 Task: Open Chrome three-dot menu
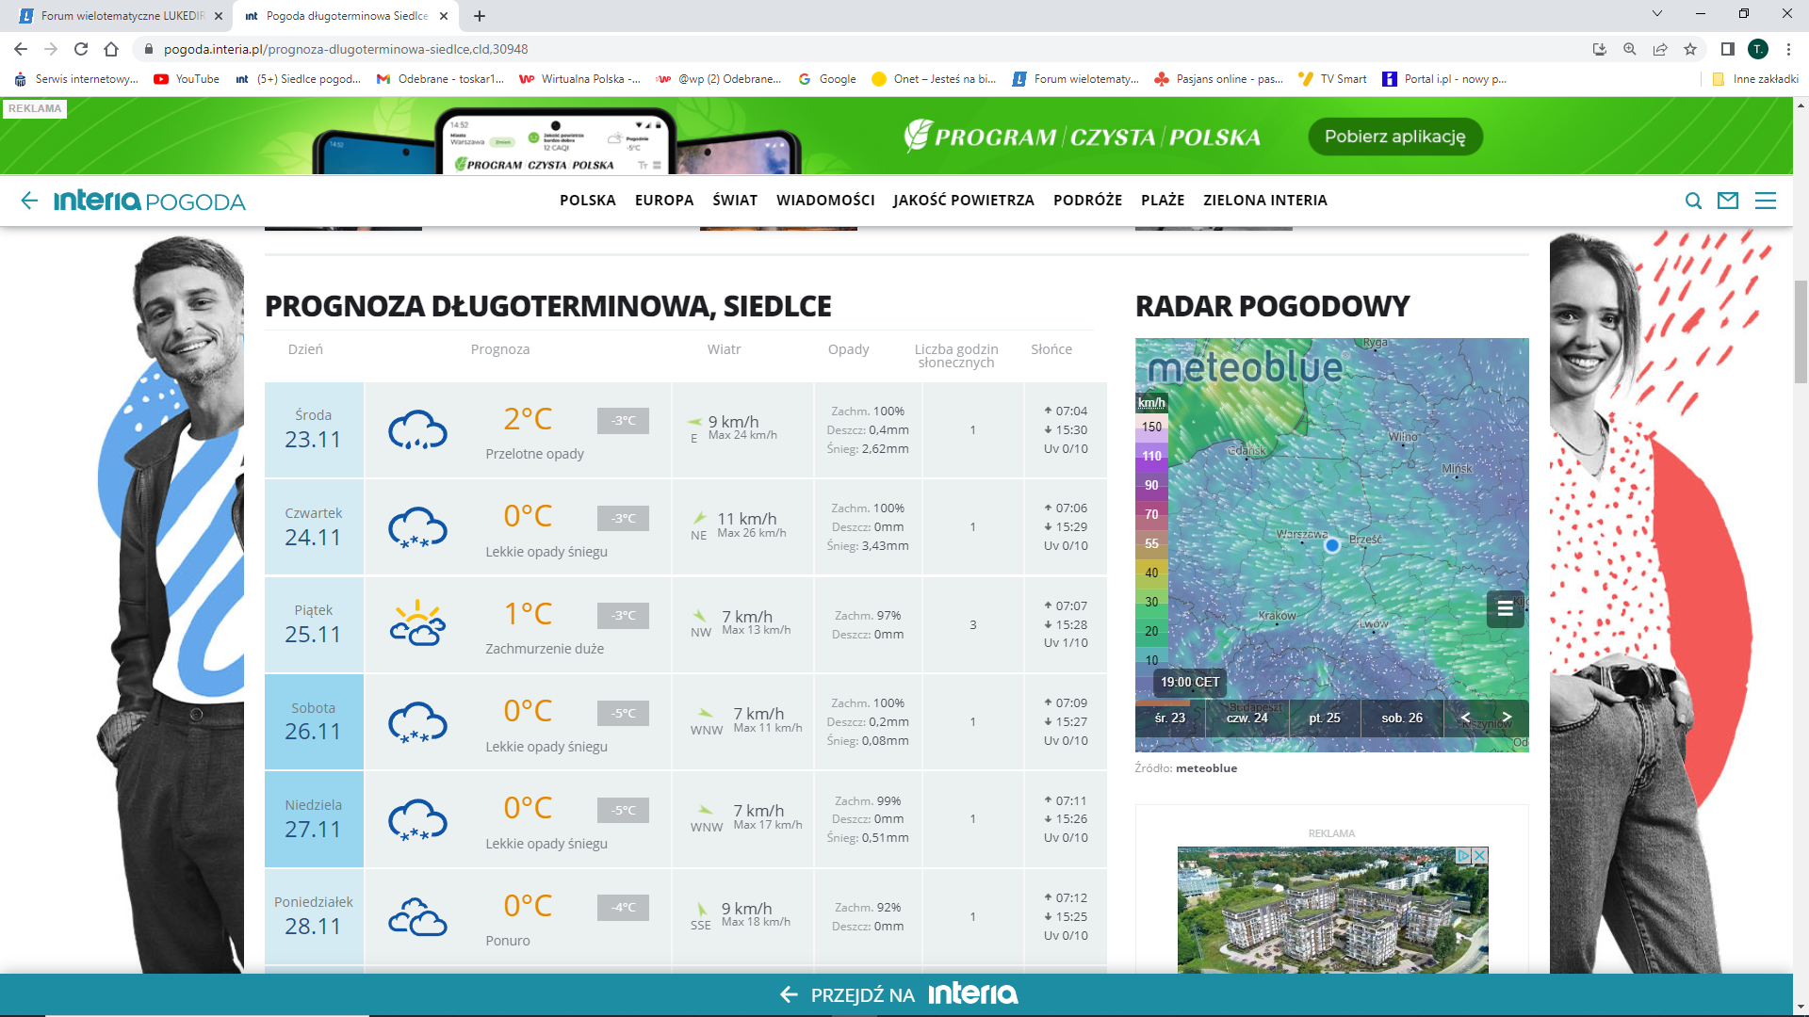1788,49
